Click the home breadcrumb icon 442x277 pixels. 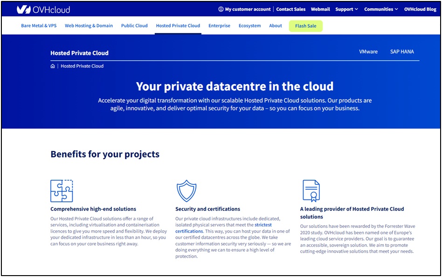[x=53, y=66]
